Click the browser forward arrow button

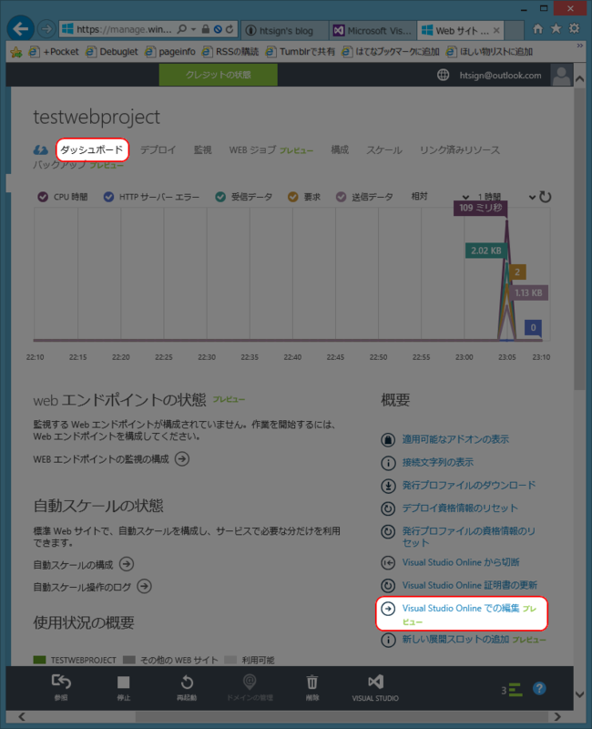coord(46,29)
